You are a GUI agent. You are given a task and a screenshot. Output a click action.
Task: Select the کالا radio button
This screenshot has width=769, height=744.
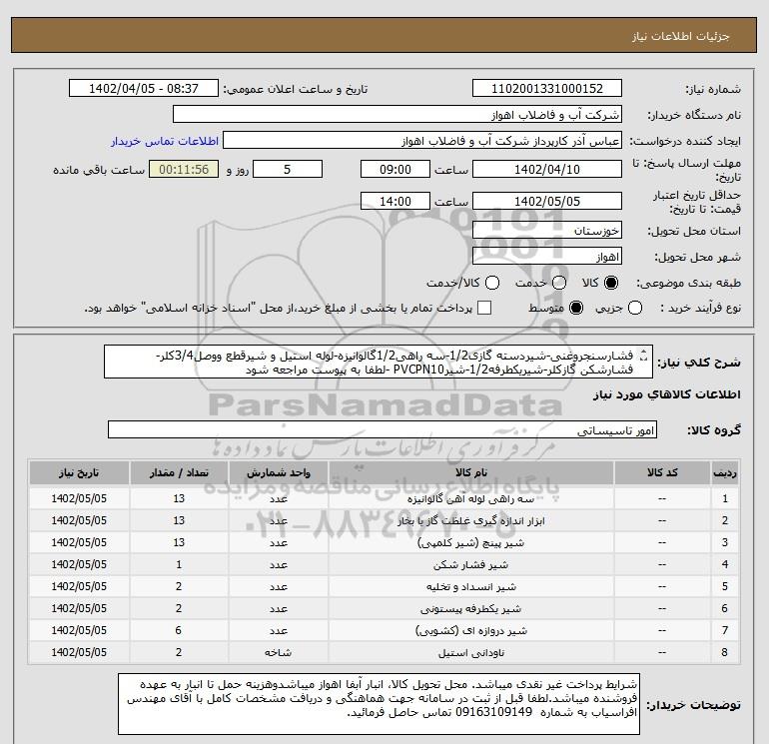[611, 283]
